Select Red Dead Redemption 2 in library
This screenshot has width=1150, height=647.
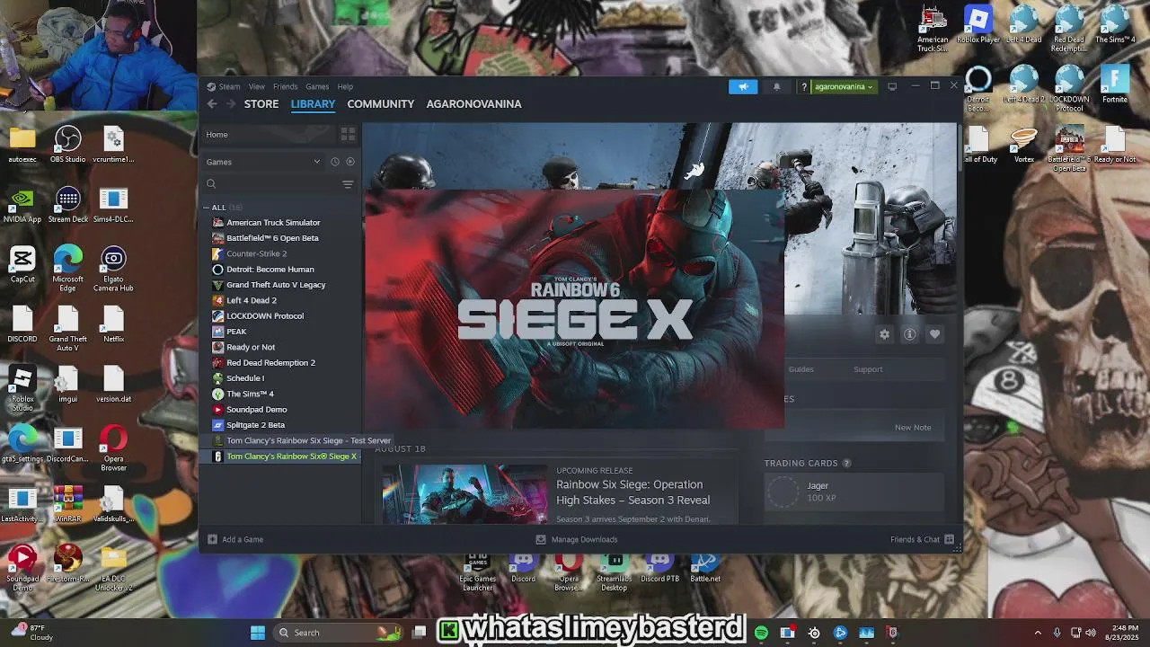point(270,363)
